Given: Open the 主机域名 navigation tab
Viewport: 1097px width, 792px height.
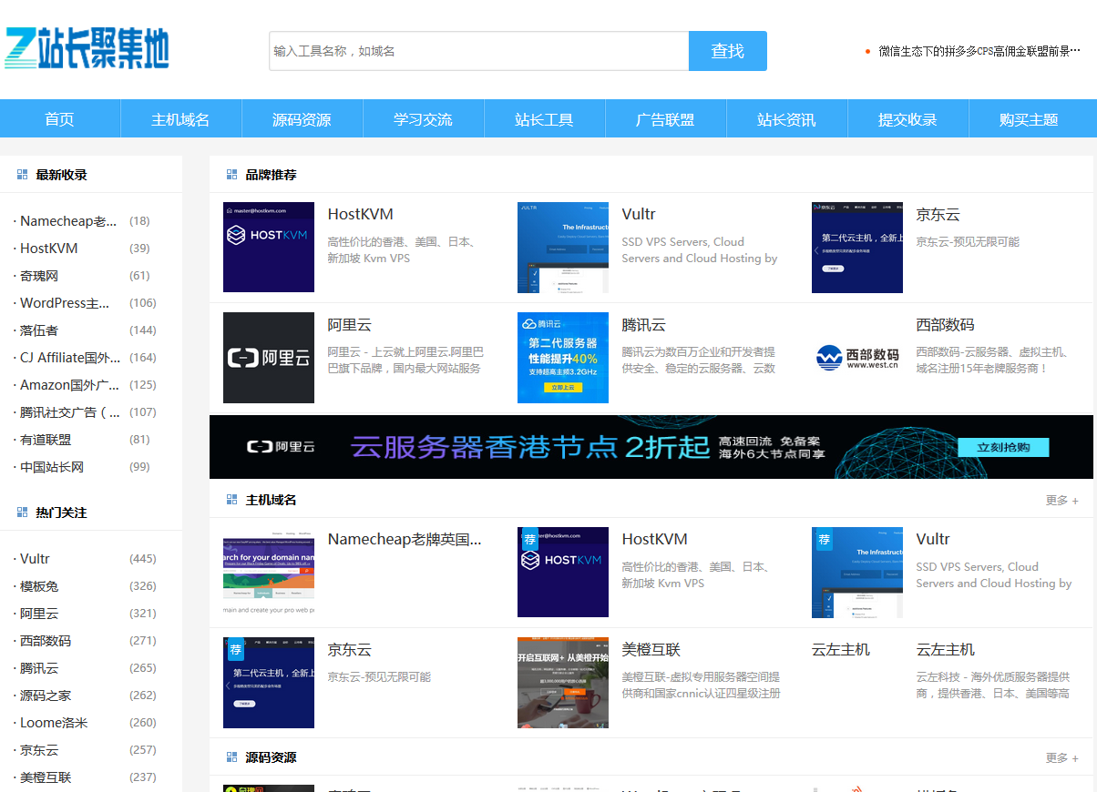Looking at the screenshot, I should point(181,119).
